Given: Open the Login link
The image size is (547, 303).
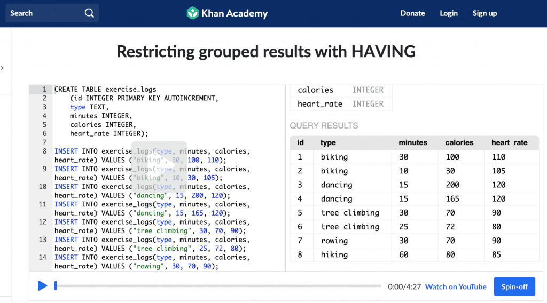Looking at the screenshot, I should tap(449, 13).
